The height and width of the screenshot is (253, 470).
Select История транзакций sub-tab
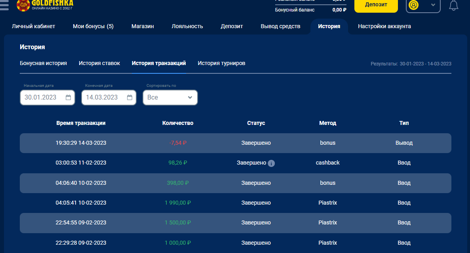(x=159, y=63)
